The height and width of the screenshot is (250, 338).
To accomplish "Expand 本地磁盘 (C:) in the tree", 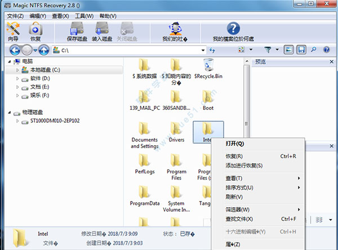I will [17, 70].
